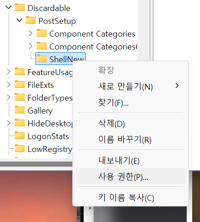This screenshot has height=222, width=200.
Task: Click the 새로 만들기 submenu arrow
Action: [177, 86]
